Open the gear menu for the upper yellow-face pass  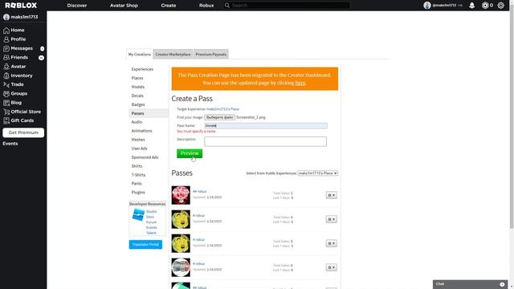[x=331, y=219]
